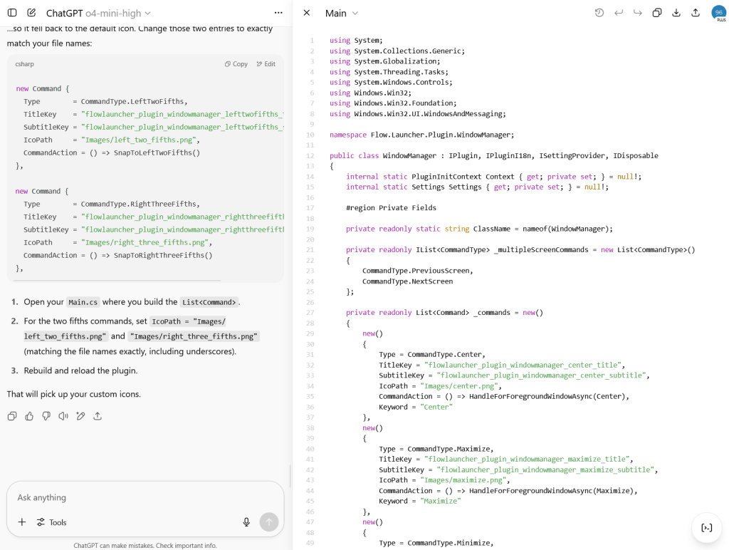This screenshot has height=550, width=729.
Task: Open the conversation options three-dot menu
Action: 278,13
